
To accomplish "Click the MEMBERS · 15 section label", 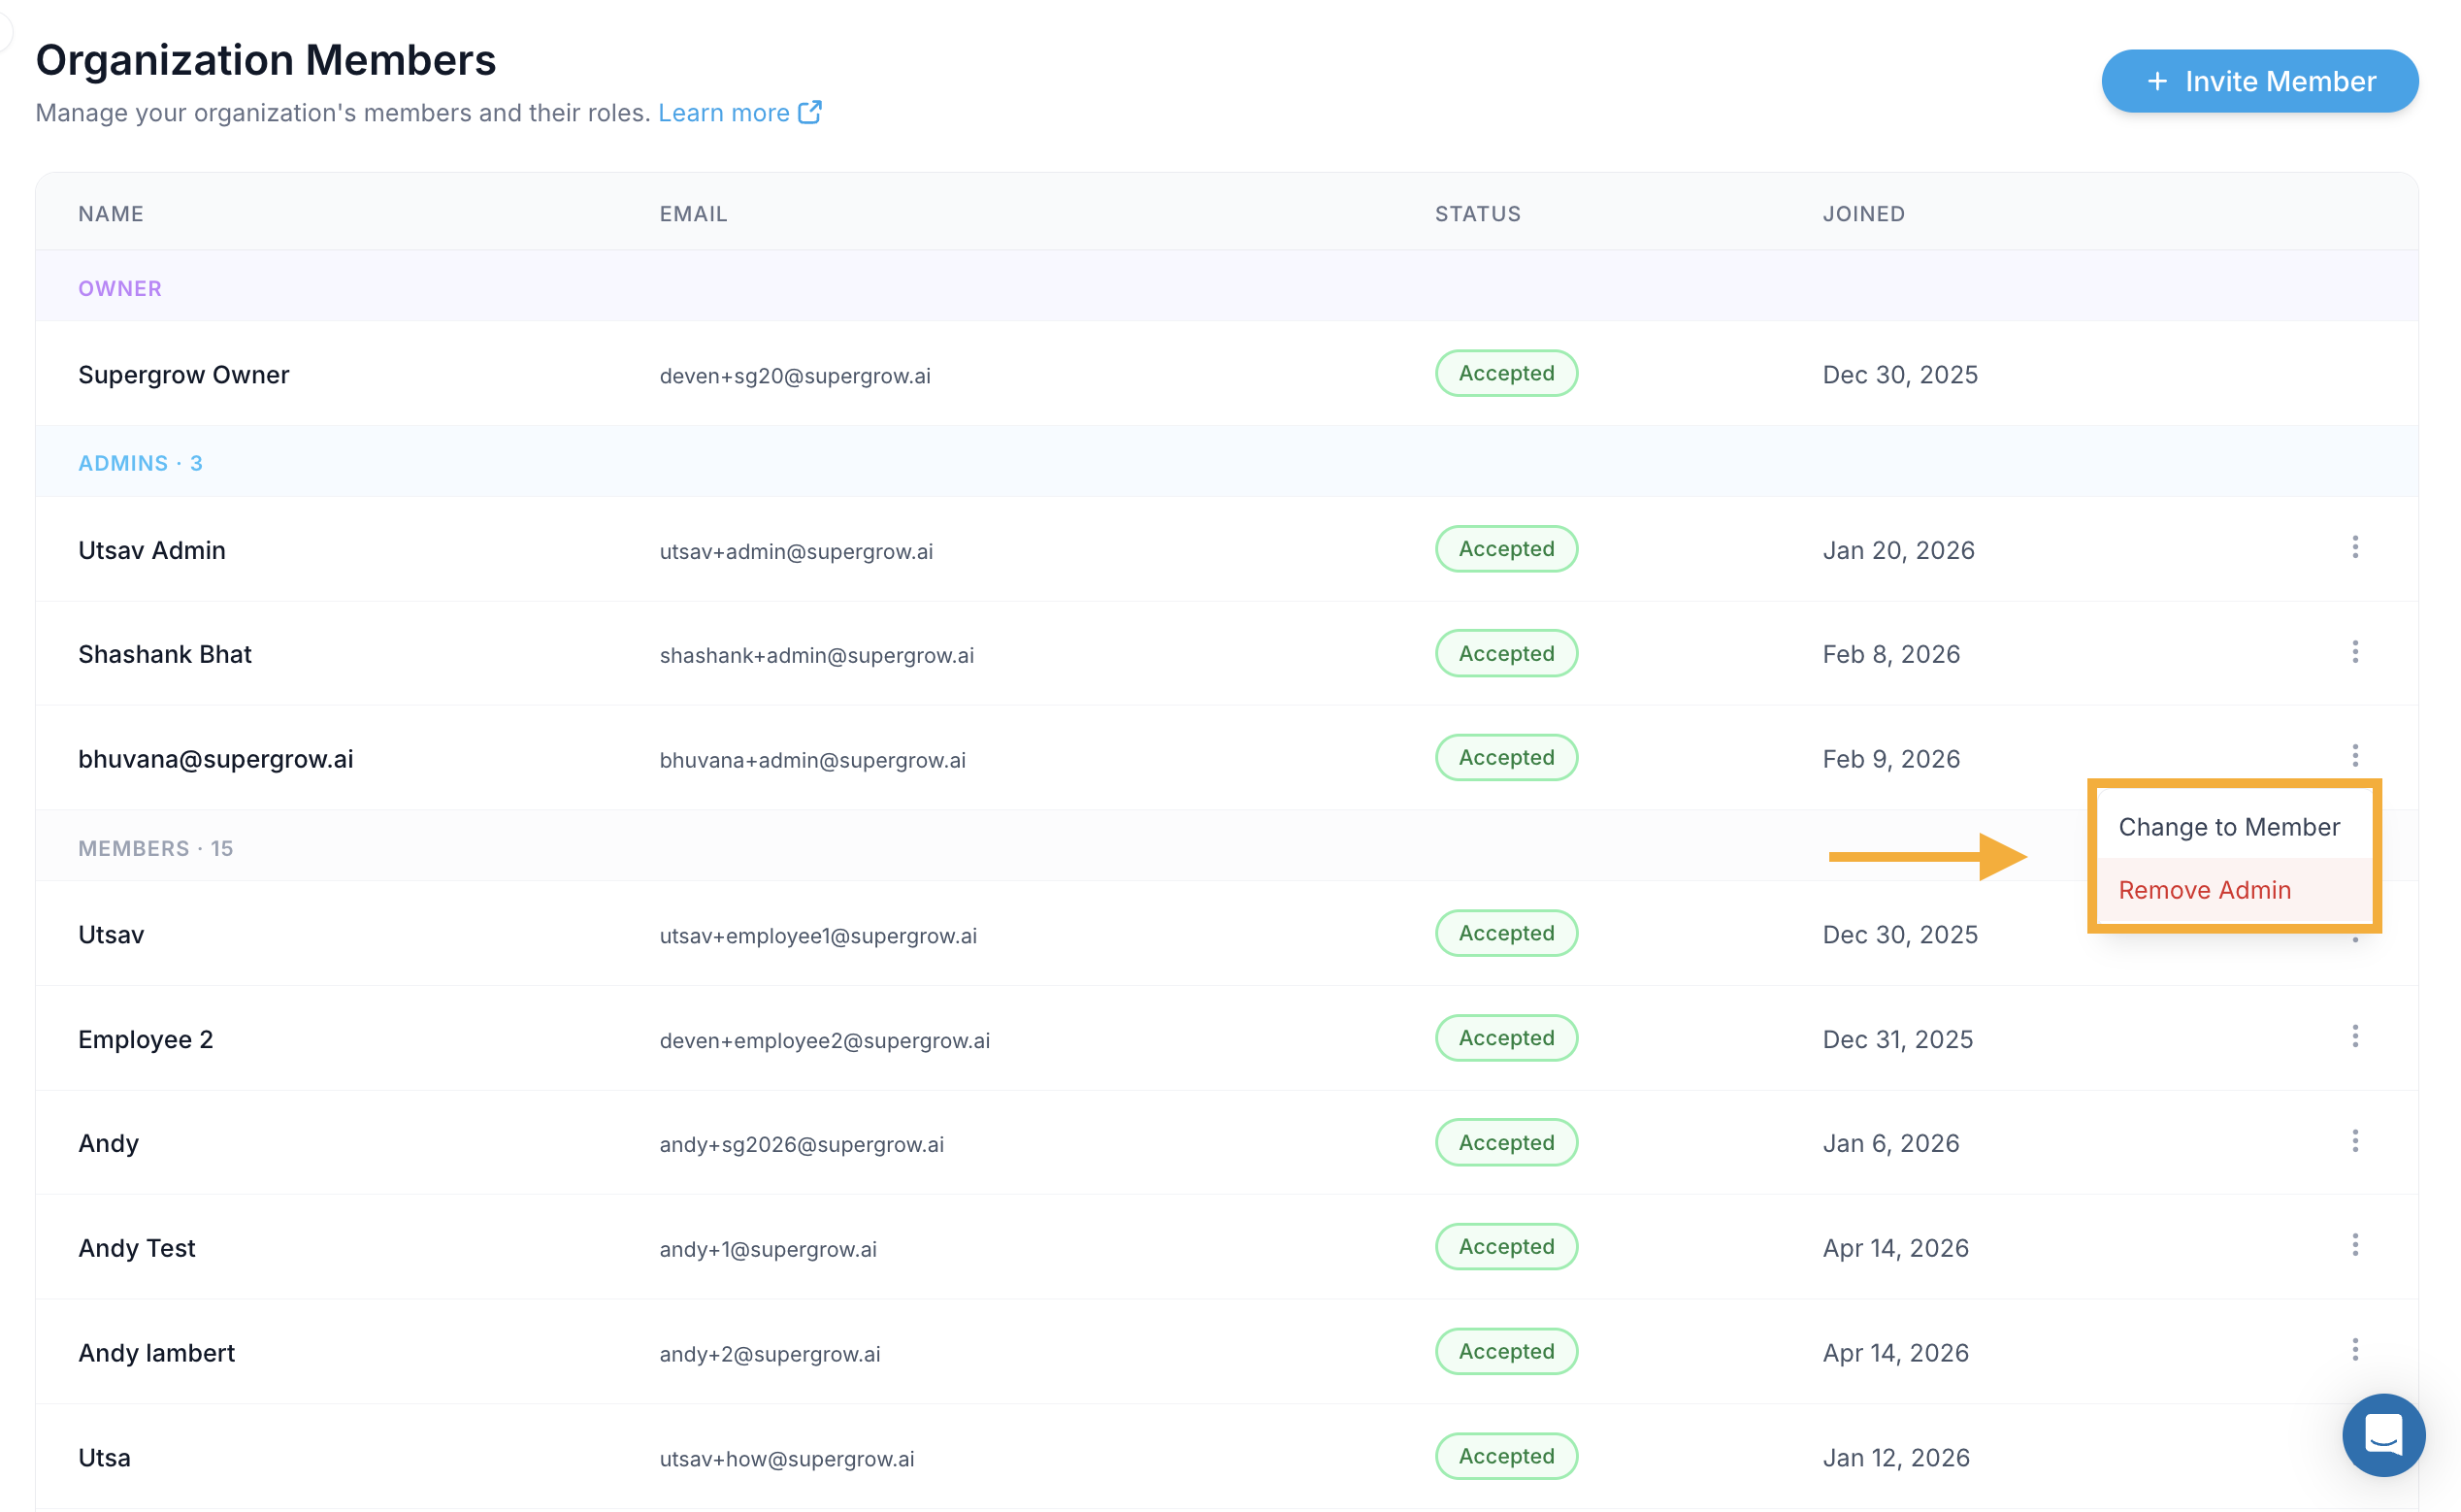I will coord(156,848).
